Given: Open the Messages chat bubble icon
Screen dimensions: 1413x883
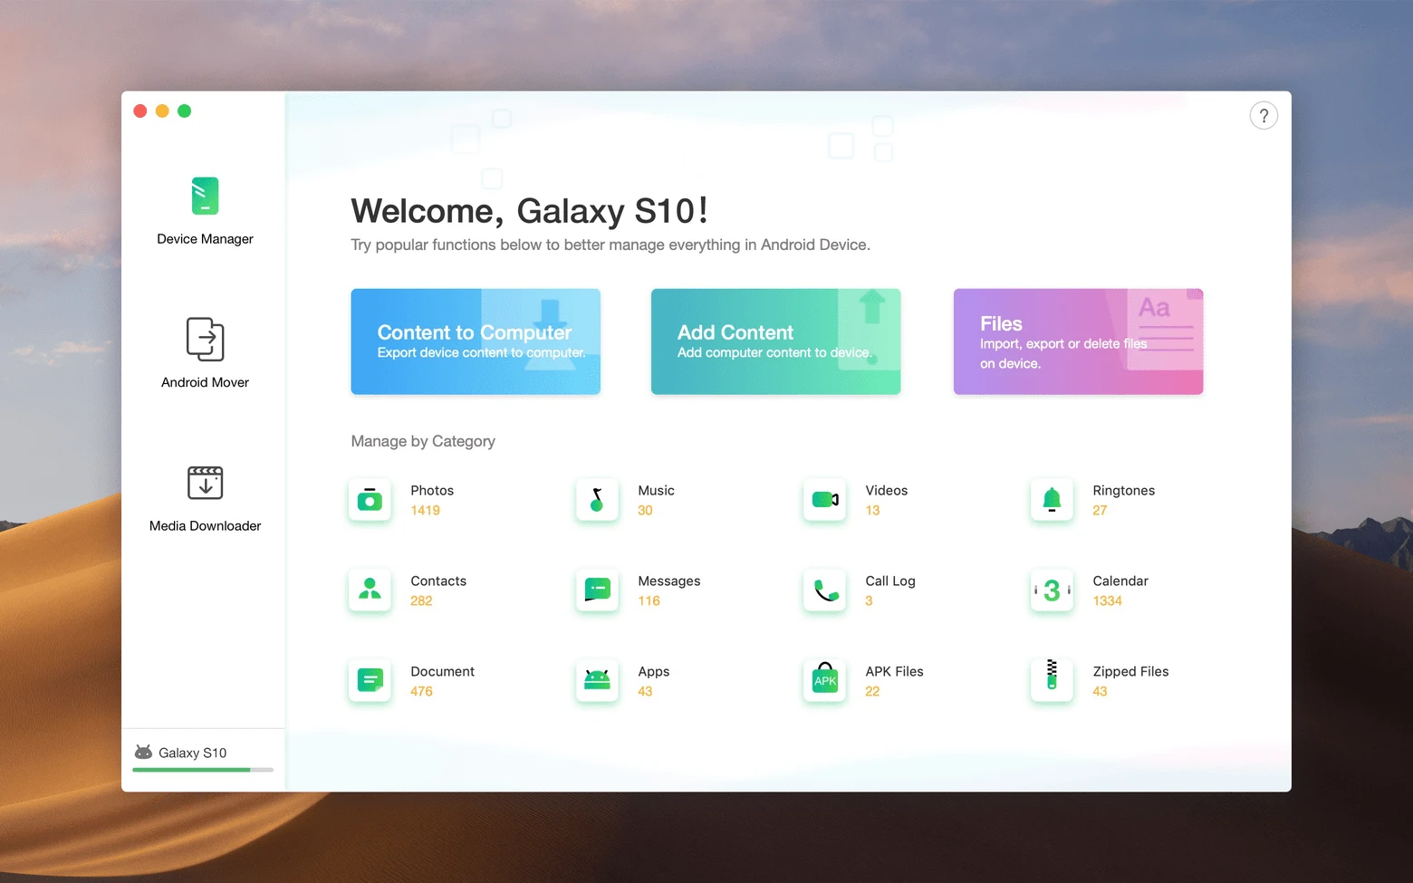Looking at the screenshot, I should [597, 590].
